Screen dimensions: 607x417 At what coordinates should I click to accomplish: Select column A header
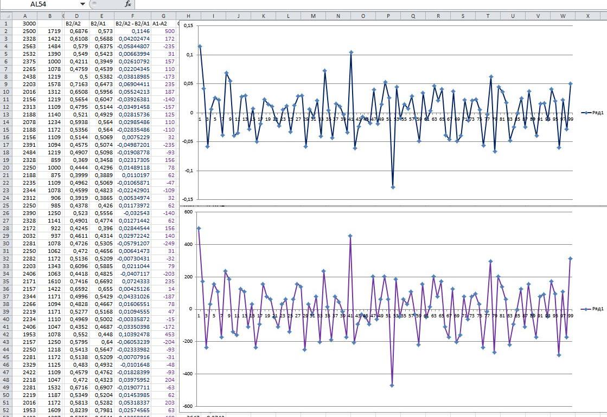point(25,16)
